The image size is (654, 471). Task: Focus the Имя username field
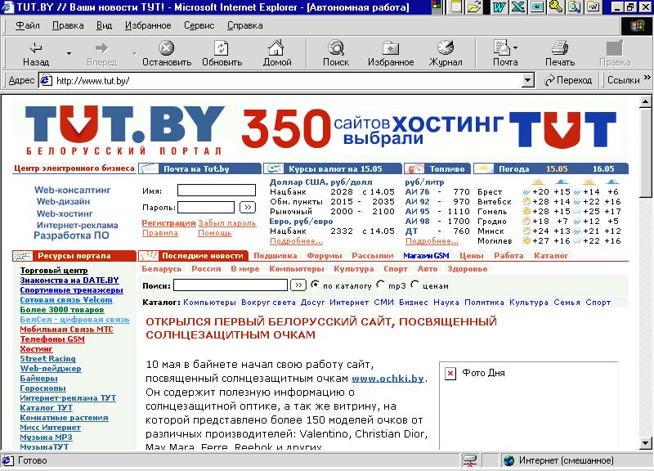click(217, 191)
